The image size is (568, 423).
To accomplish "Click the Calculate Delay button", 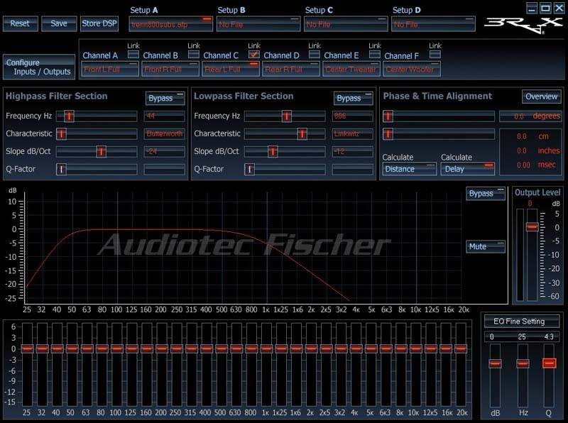I will (468, 169).
